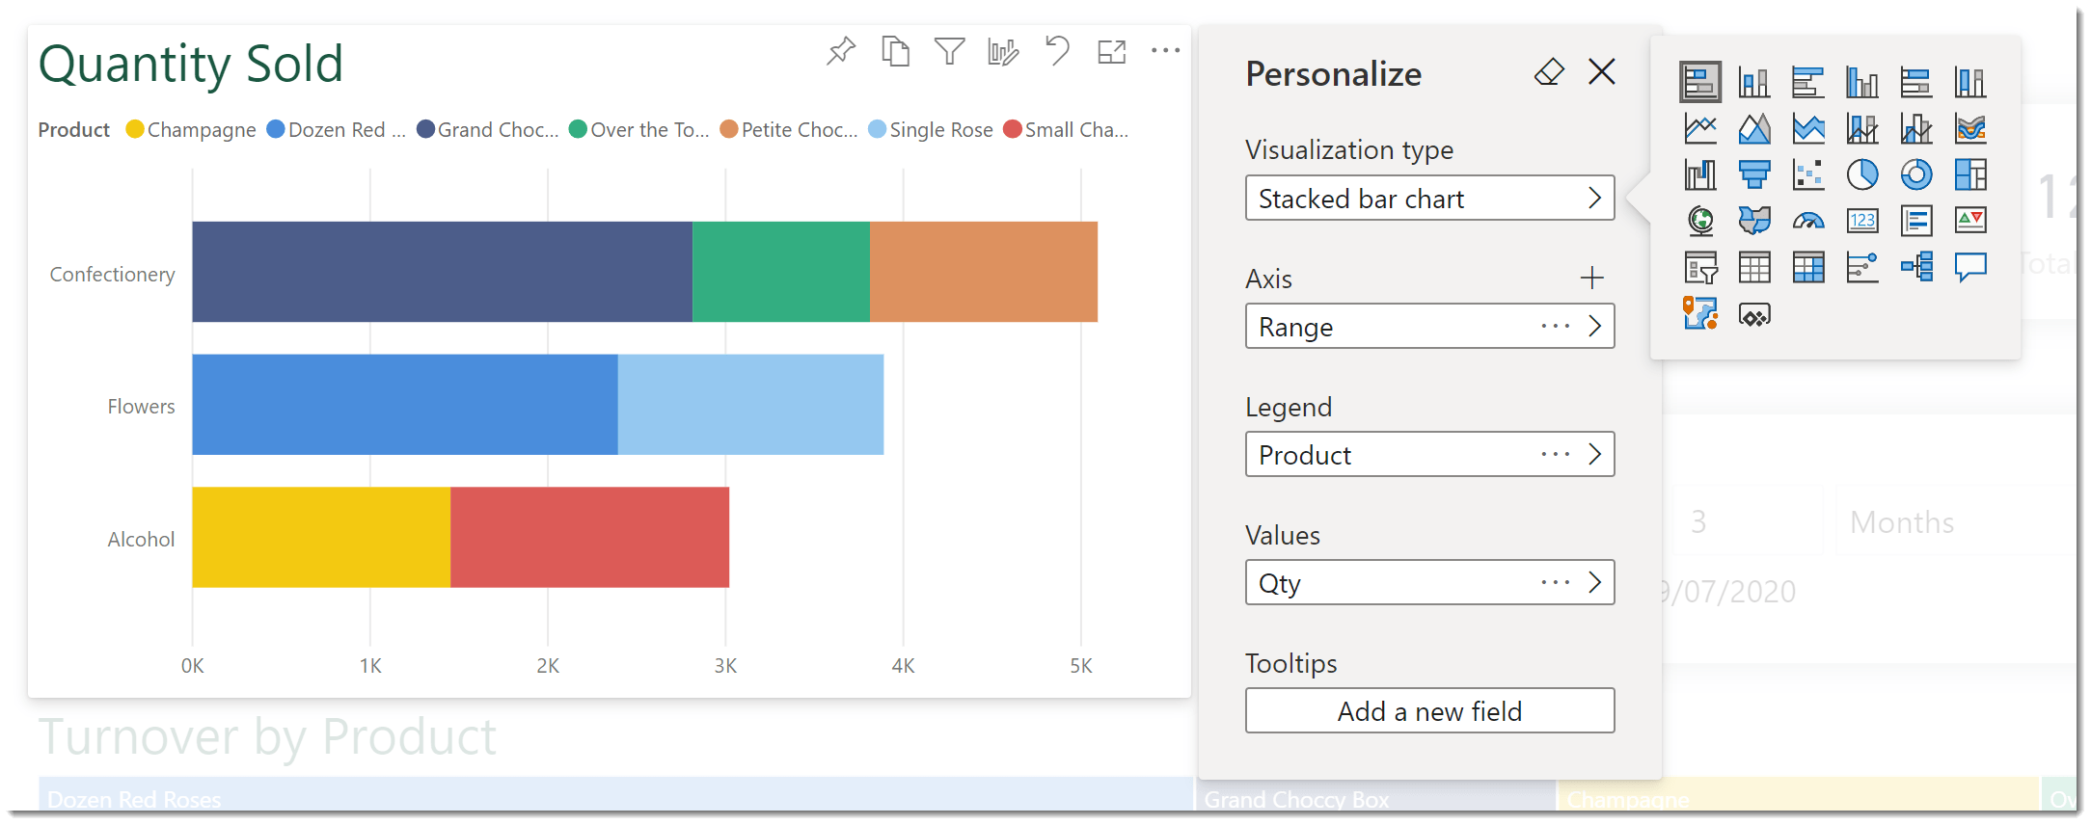Open the Visualization type dropdown
The width and height of the screenshot is (2091, 825).
(1429, 198)
